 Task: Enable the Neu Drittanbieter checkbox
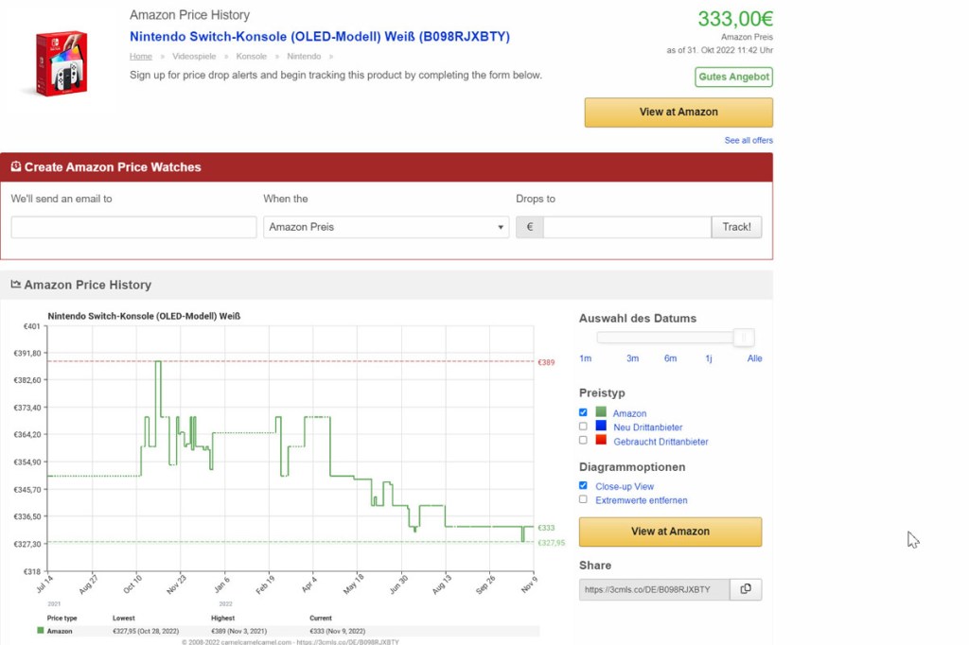click(x=583, y=427)
